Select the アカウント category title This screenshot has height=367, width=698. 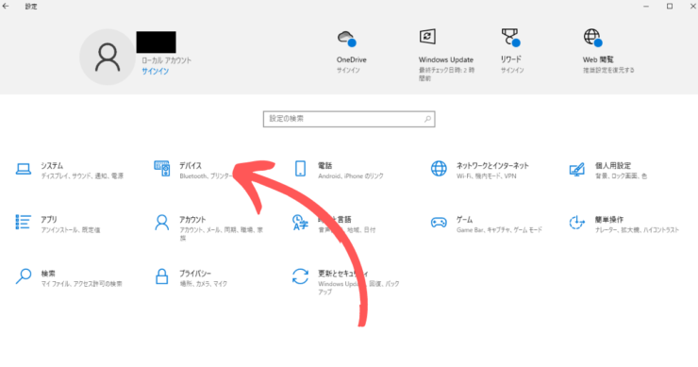[x=192, y=219]
